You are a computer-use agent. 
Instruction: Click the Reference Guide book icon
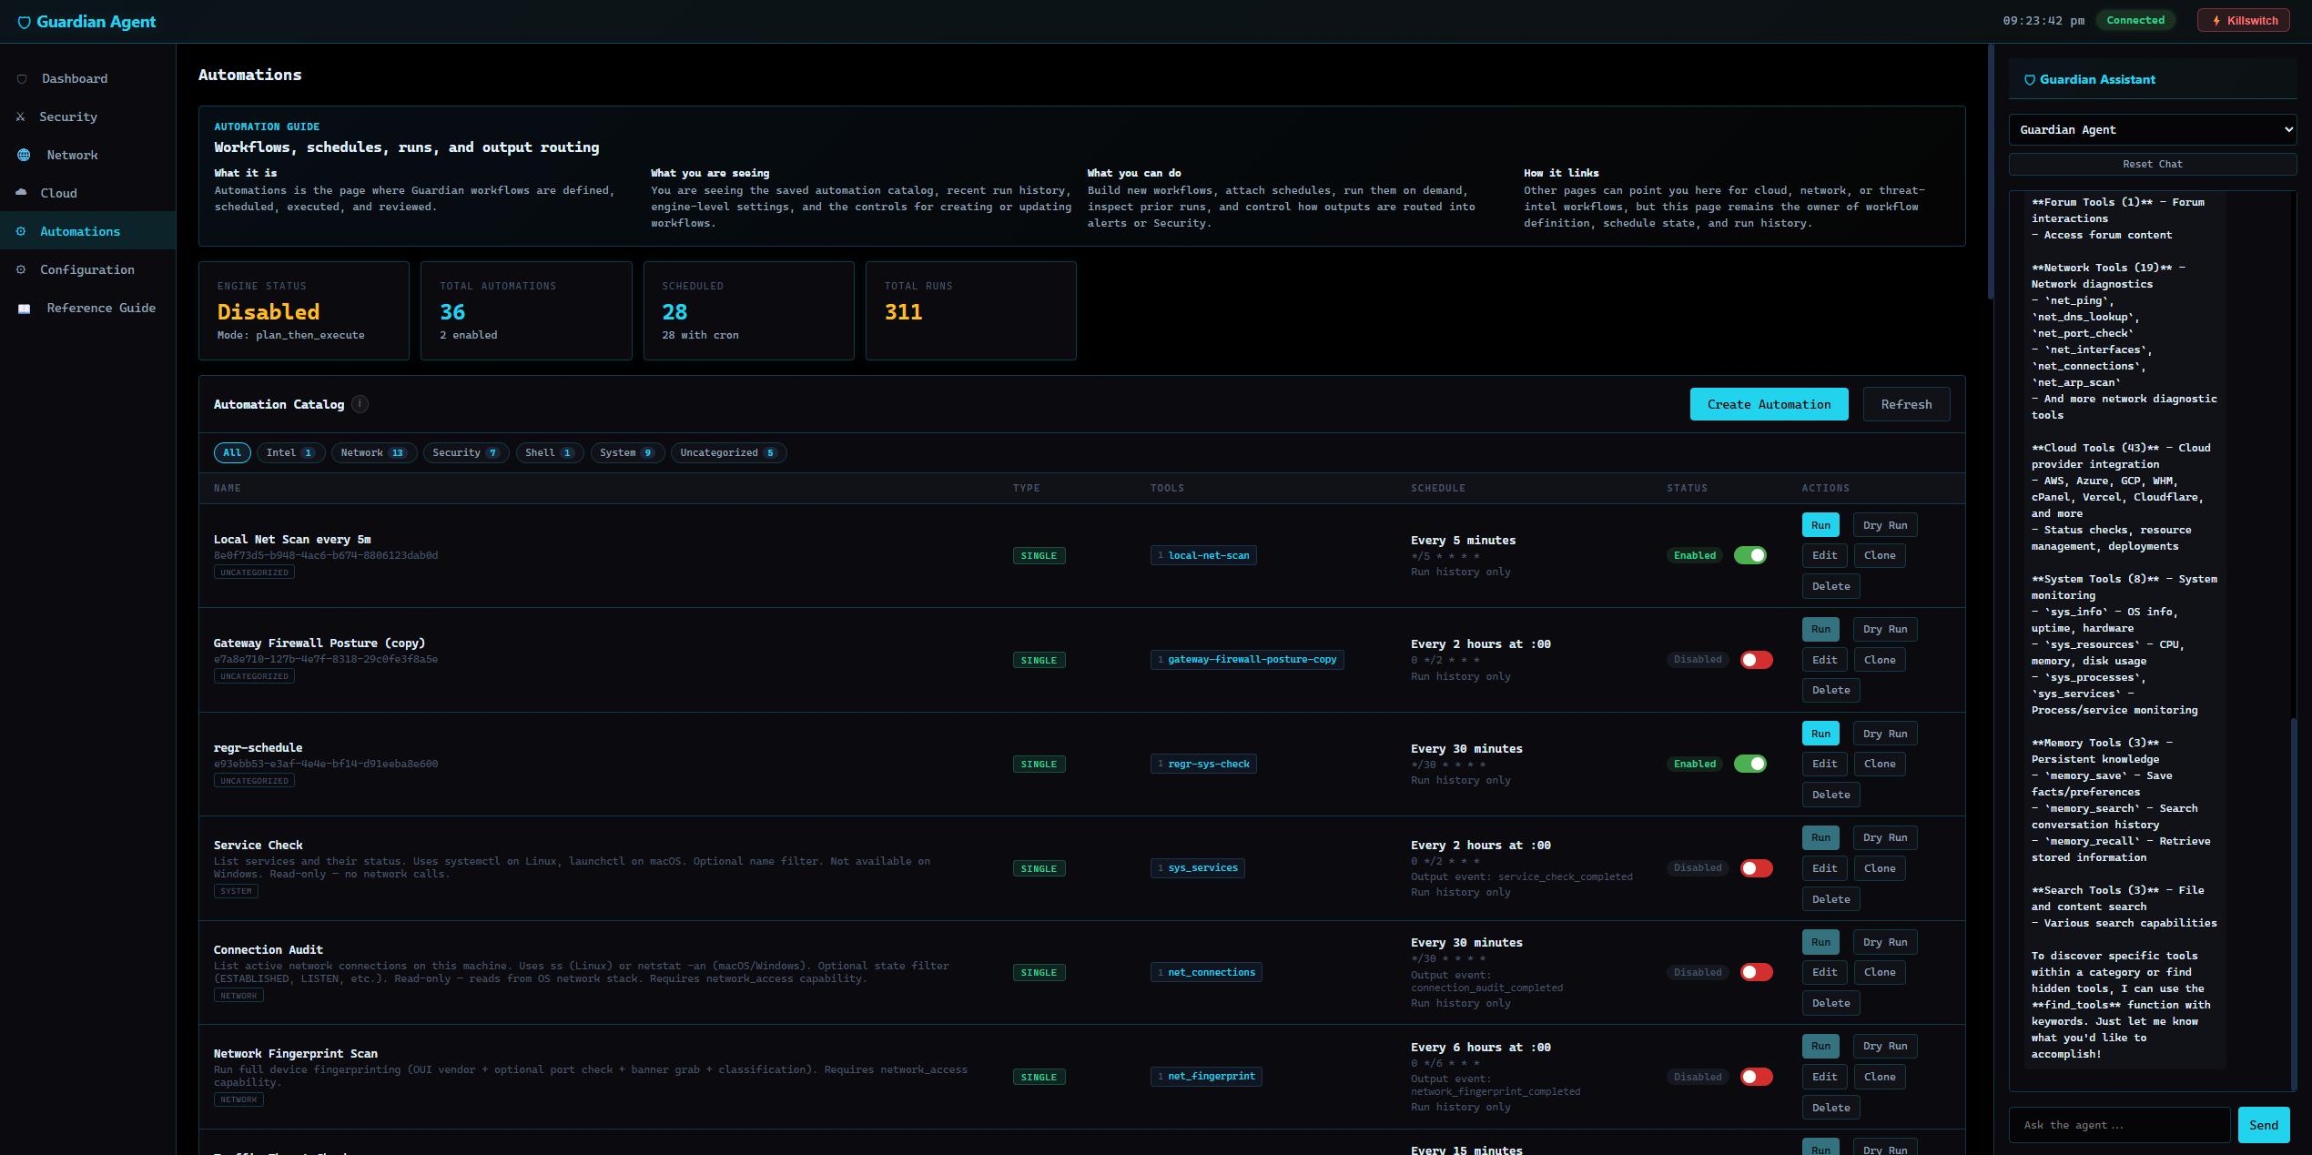tap(25, 309)
